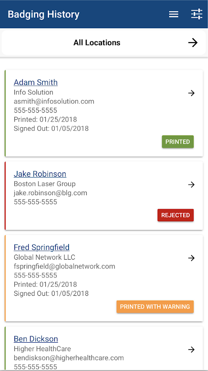Open Jake Robinson entry arrow
The height and width of the screenshot is (371, 208).
[x=191, y=185]
